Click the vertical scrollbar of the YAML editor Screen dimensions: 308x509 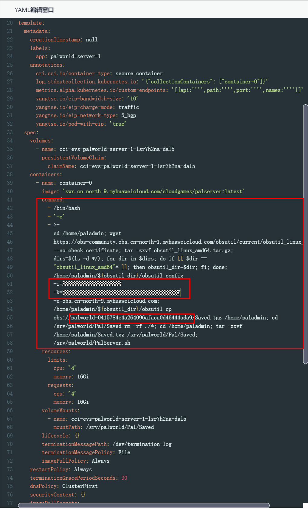[x=305, y=234]
